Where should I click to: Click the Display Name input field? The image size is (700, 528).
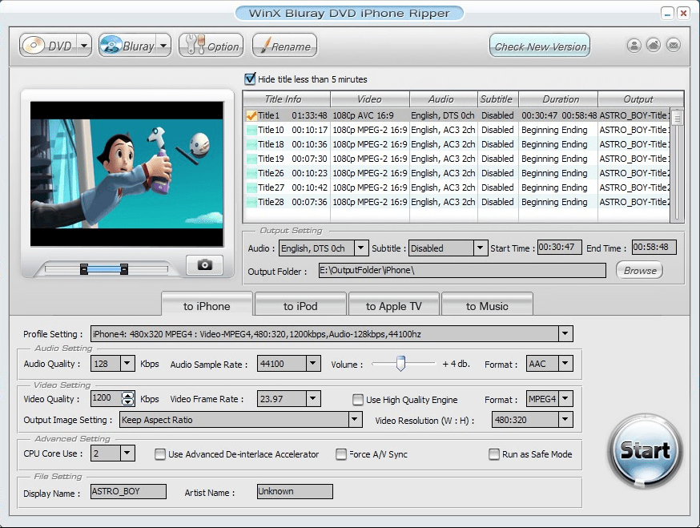point(128,492)
